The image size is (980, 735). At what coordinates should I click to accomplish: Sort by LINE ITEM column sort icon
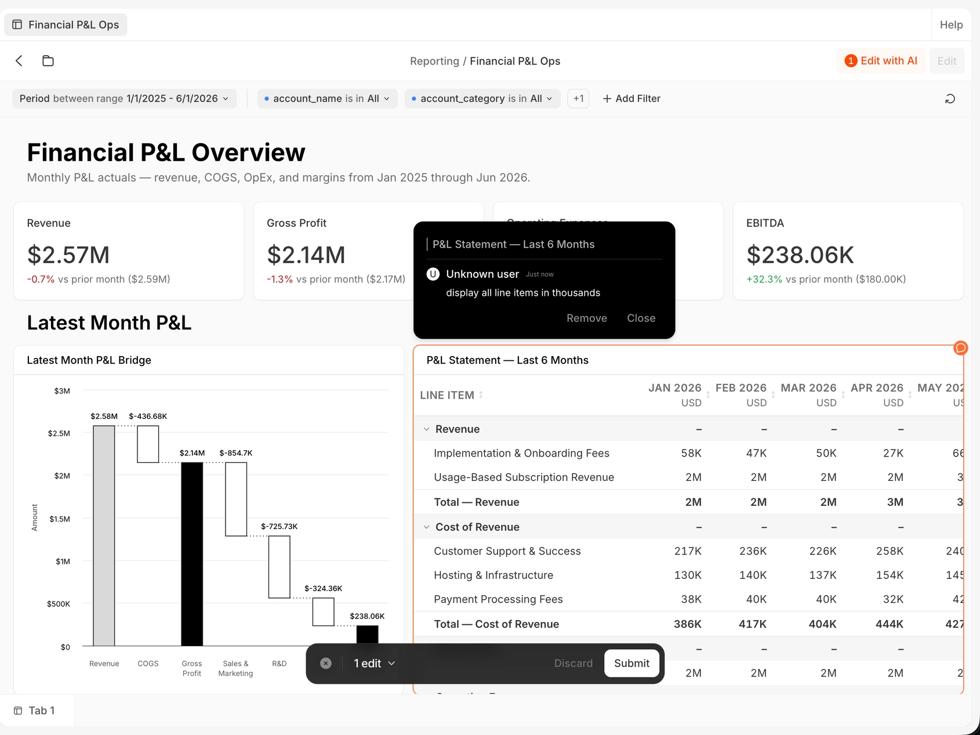point(481,394)
